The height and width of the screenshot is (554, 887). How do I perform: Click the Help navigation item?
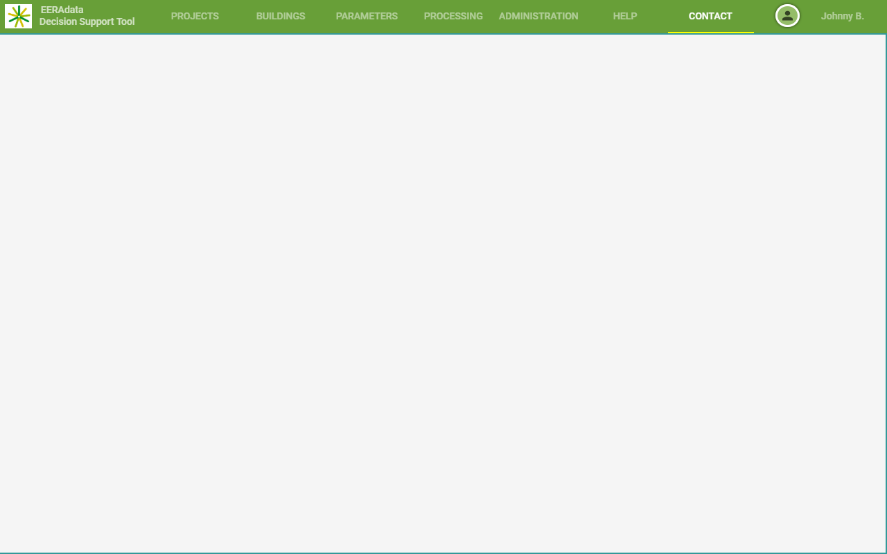[x=625, y=16]
